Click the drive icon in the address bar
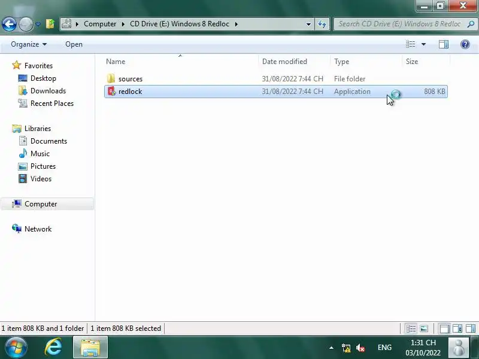Image resolution: width=479 pixels, height=359 pixels. click(66, 24)
